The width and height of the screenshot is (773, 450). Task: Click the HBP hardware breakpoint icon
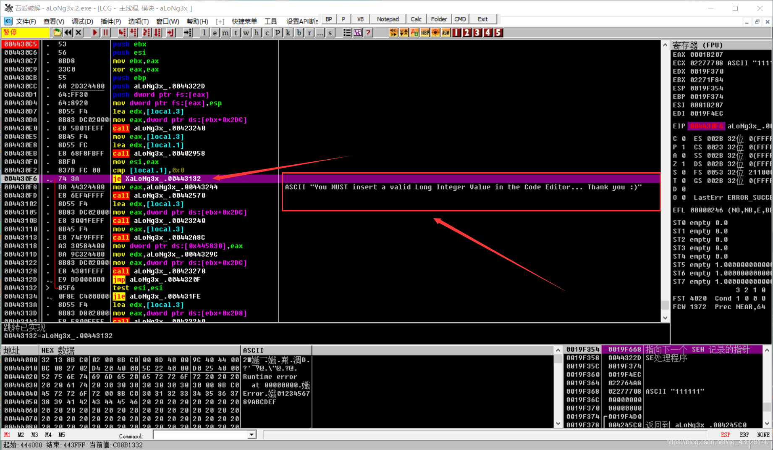(425, 32)
